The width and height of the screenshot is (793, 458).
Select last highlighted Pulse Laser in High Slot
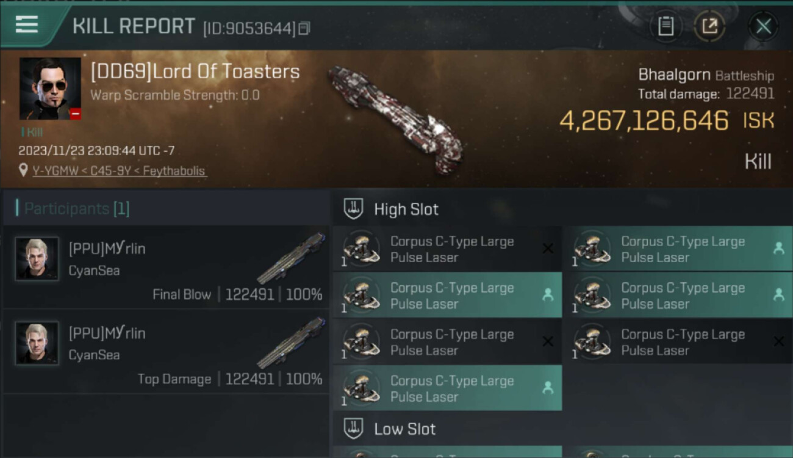447,388
